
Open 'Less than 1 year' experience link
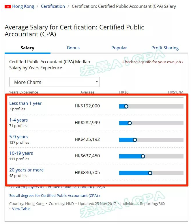(x=25, y=103)
